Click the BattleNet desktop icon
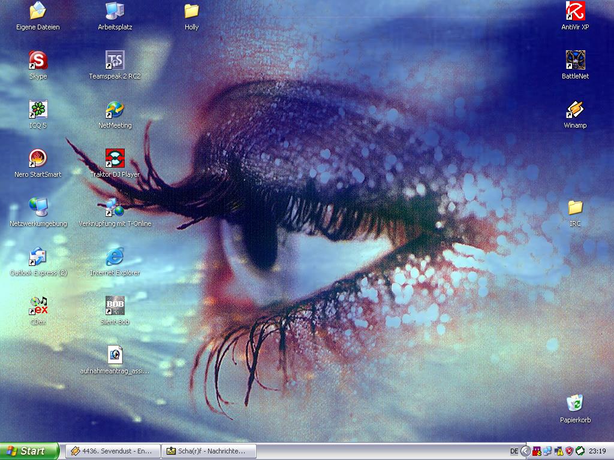614x460 pixels. point(575,60)
